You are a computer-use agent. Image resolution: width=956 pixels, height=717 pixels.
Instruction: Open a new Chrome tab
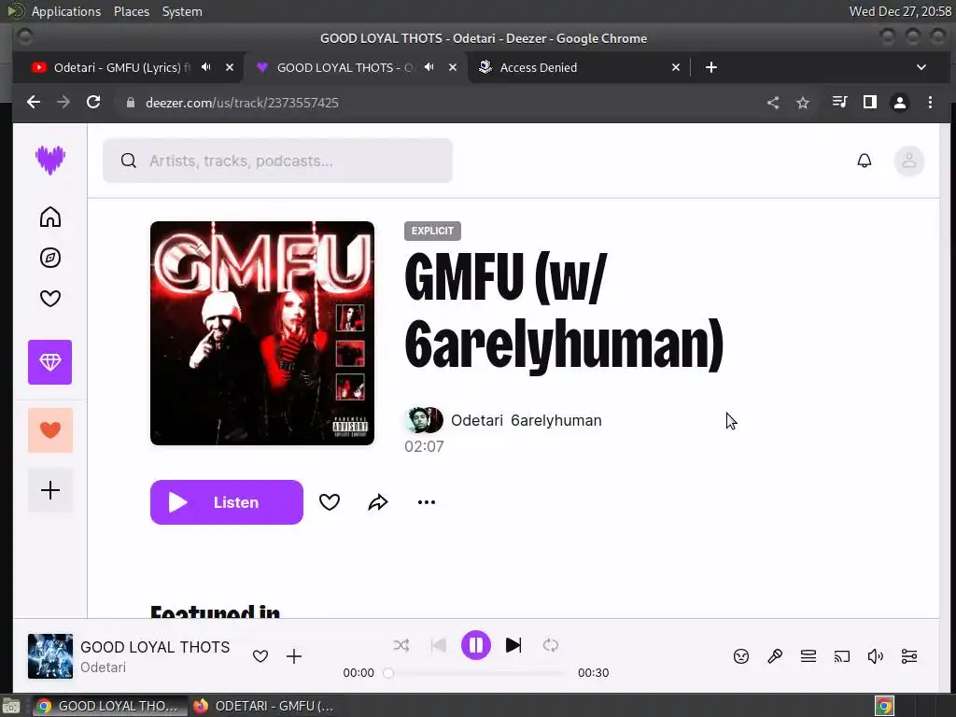710,67
